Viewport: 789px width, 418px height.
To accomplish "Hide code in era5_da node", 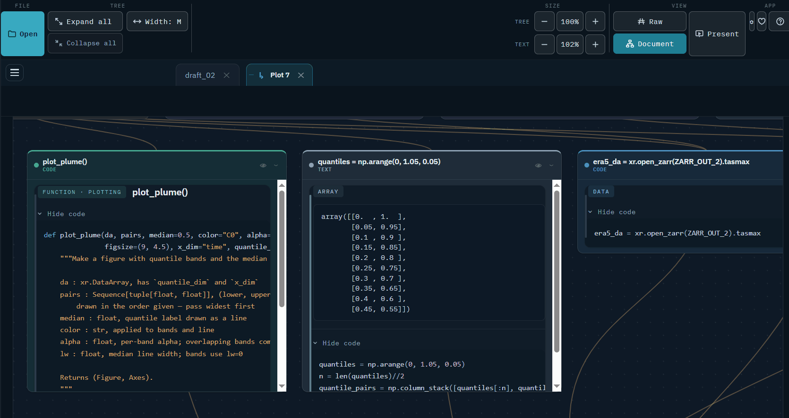I will point(612,212).
